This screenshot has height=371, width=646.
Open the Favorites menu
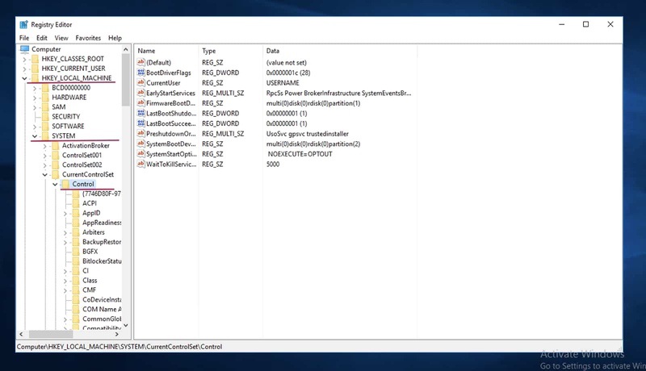[x=88, y=38]
